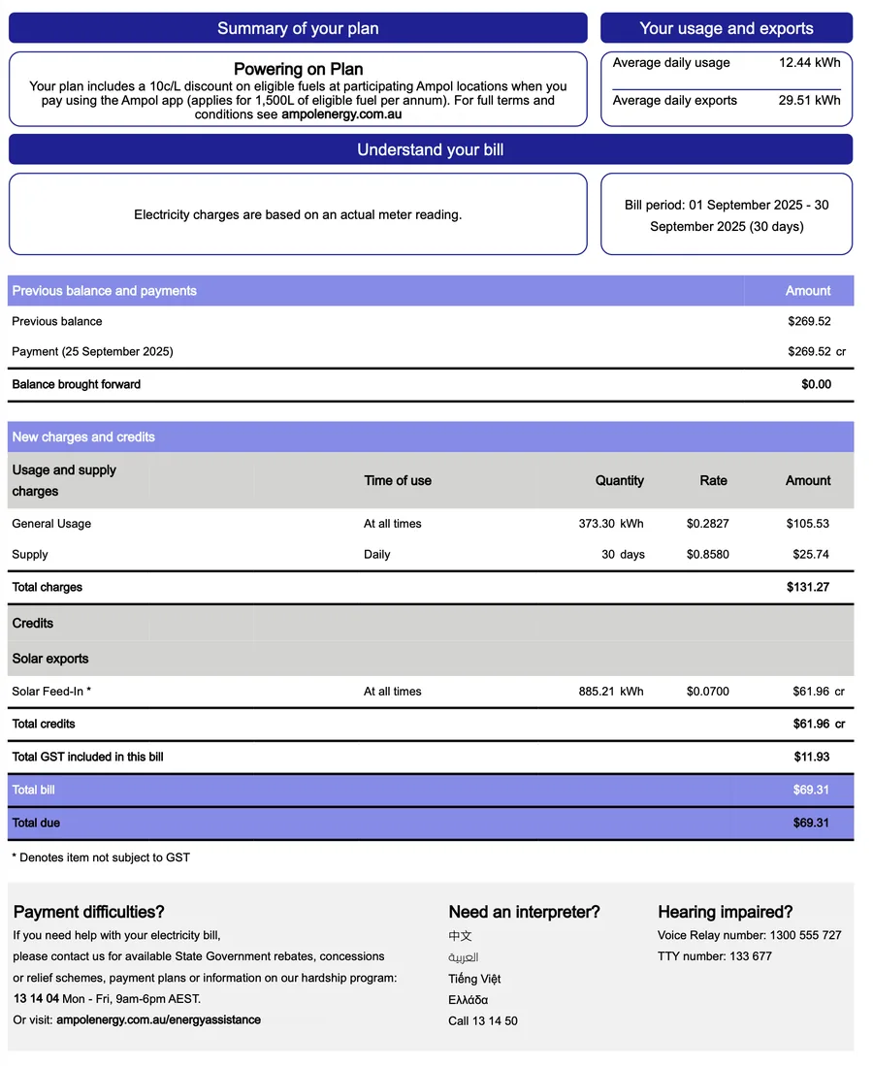Viewport: 873px width, 1066px height.
Task: Select the 'Need an interpreter?' heading
Action: point(524,912)
